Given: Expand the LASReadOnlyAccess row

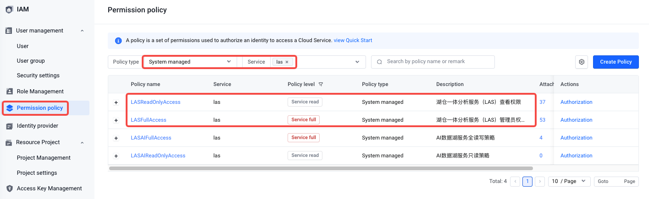Looking at the screenshot, I should [x=116, y=102].
